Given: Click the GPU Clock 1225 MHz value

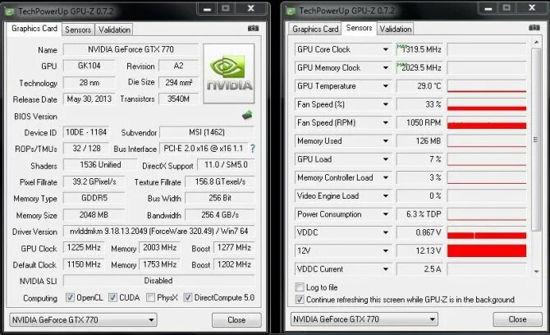Looking at the screenshot, I should pyautogui.click(x=84, y=248).
